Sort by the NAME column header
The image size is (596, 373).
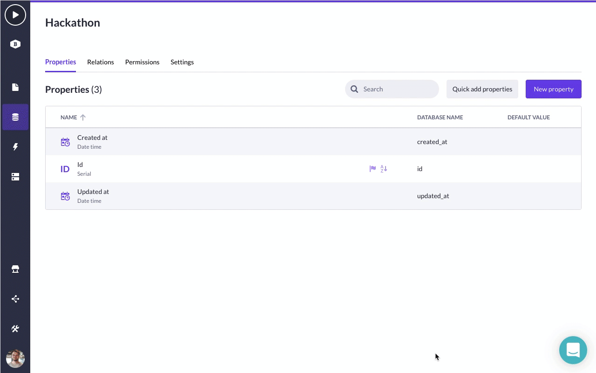69,117
